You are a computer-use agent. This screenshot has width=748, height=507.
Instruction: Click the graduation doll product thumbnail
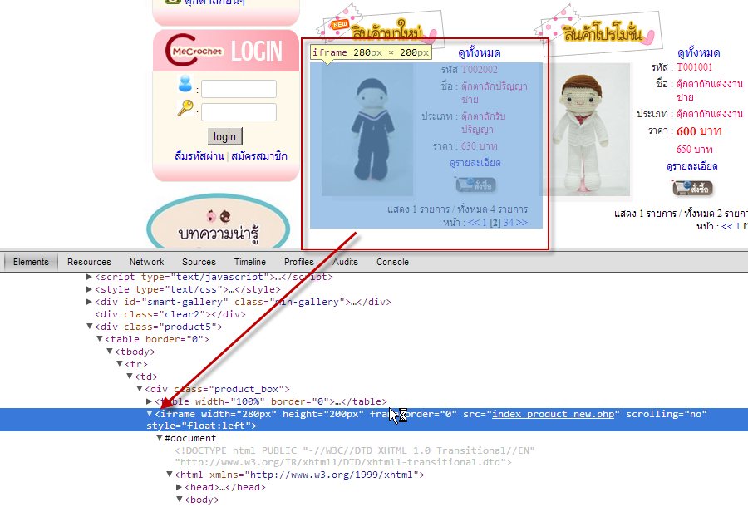click(367, 130)
